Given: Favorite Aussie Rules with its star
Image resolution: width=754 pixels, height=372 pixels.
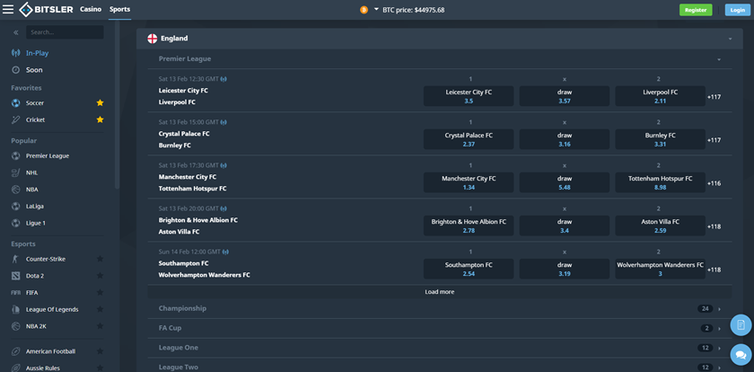Looking at the screenshot, I should pos(100,368).
